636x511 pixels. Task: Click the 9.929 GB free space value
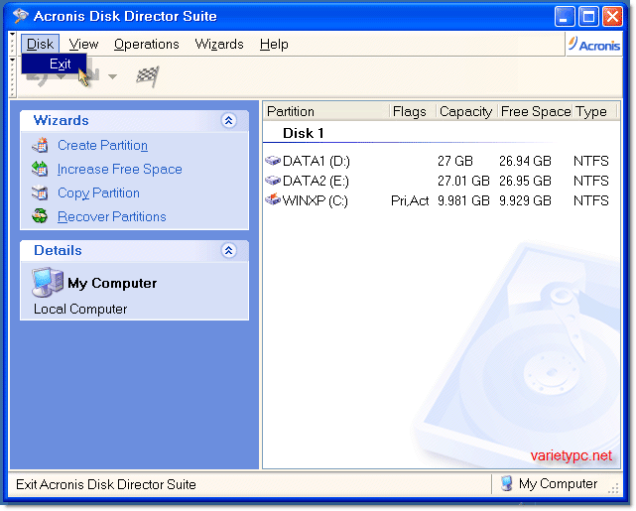[525, 200]
